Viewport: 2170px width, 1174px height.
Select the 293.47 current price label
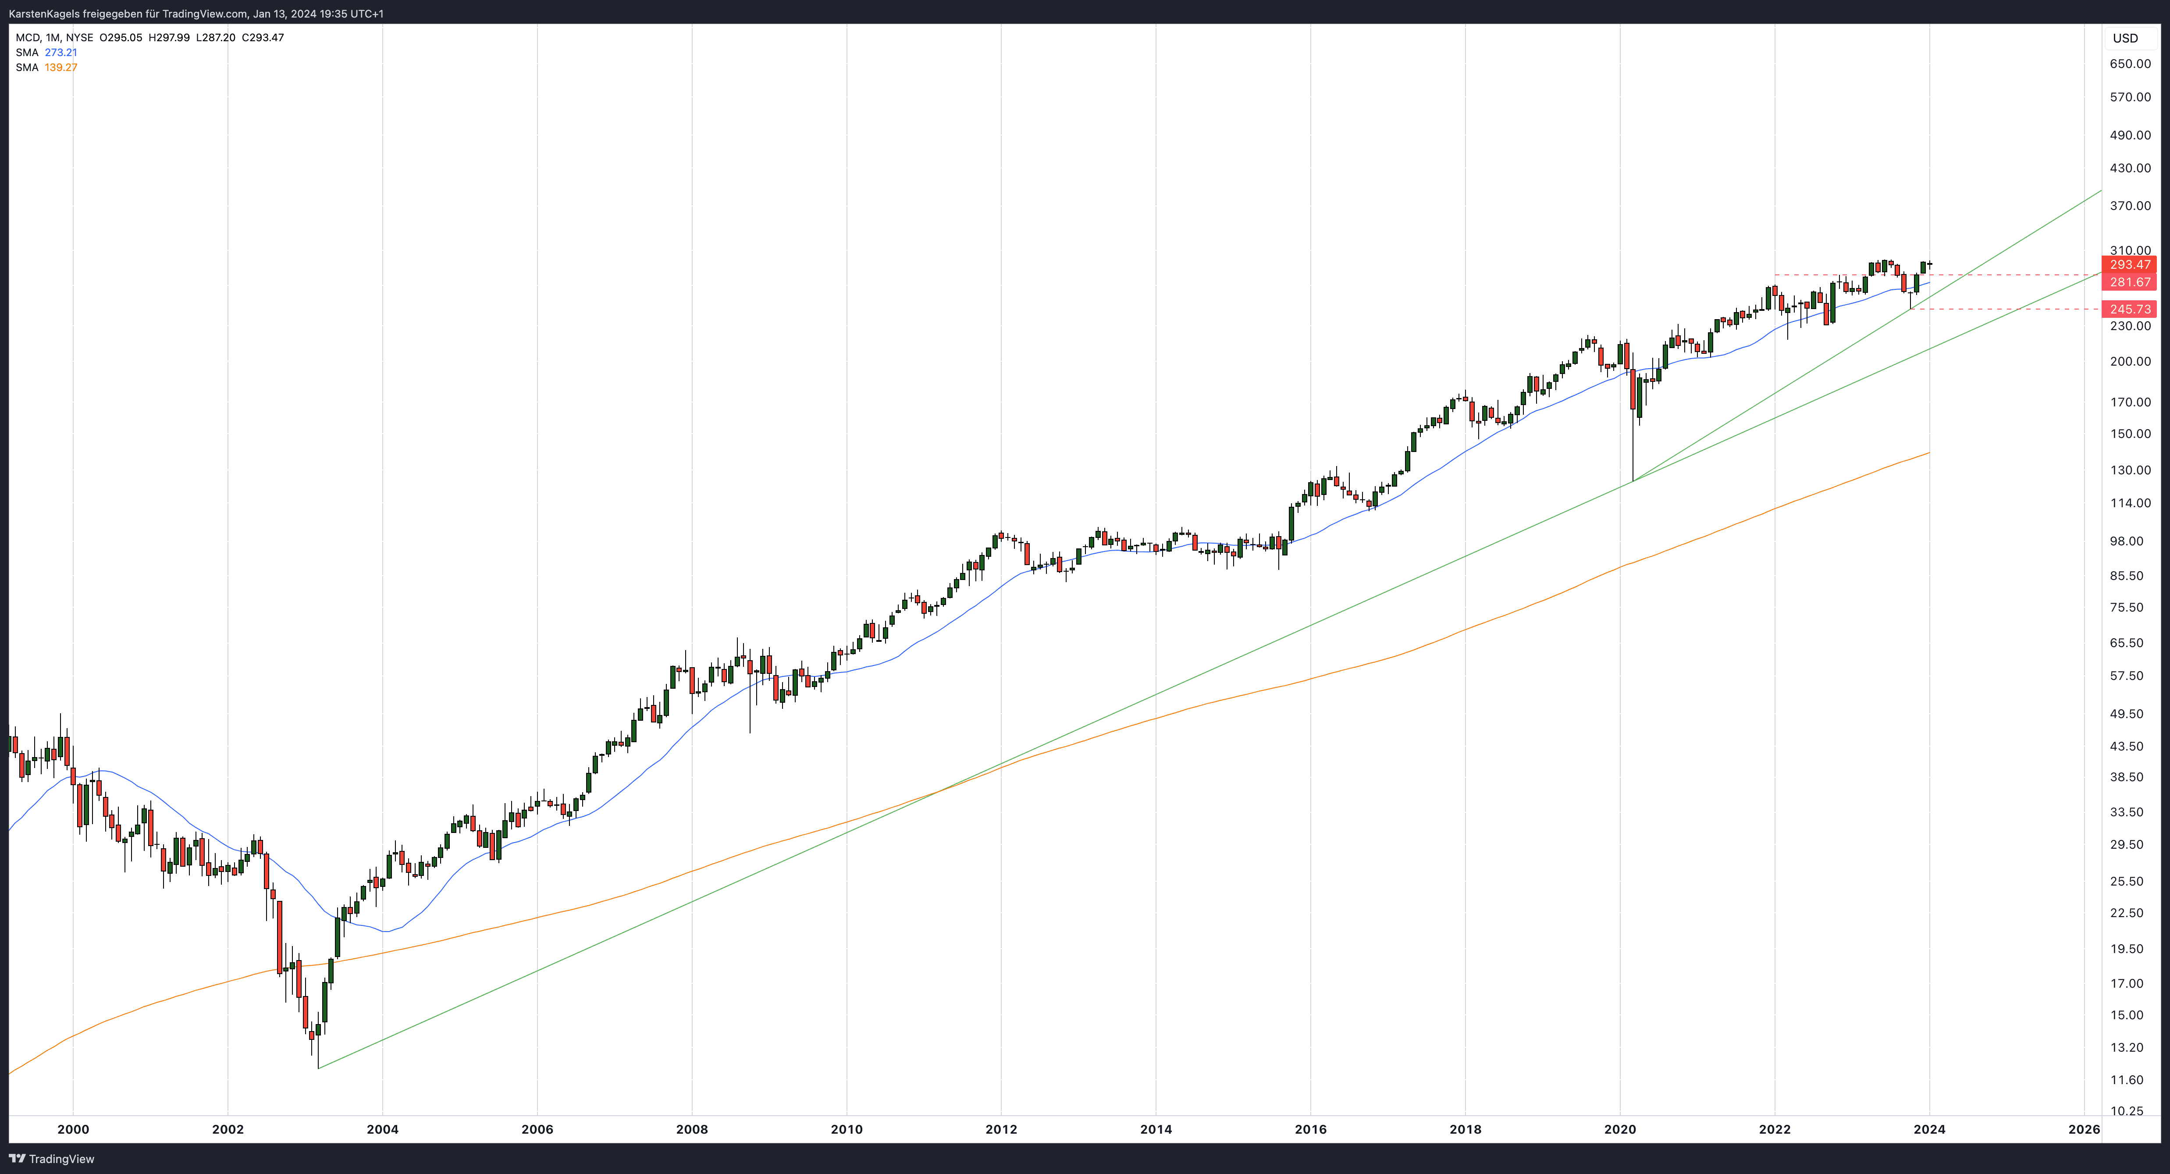(x=2130, y=264)
